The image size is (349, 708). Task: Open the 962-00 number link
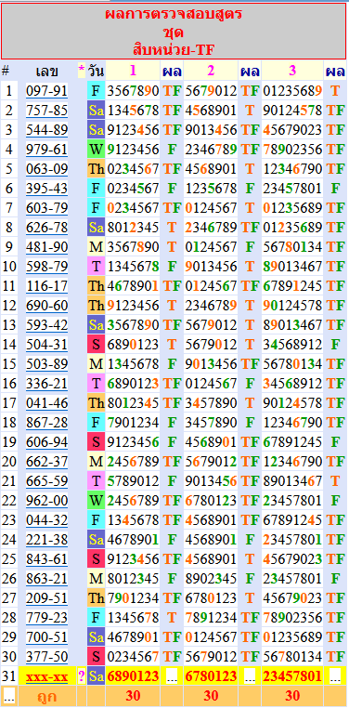coord(47,501)
